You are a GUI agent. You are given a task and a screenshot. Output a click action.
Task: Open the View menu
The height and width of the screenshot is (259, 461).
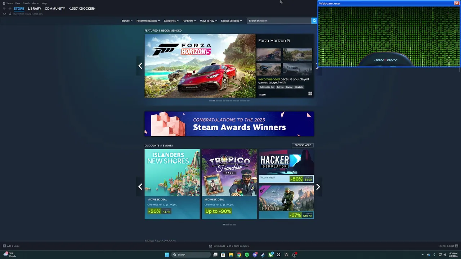point(17,3)
